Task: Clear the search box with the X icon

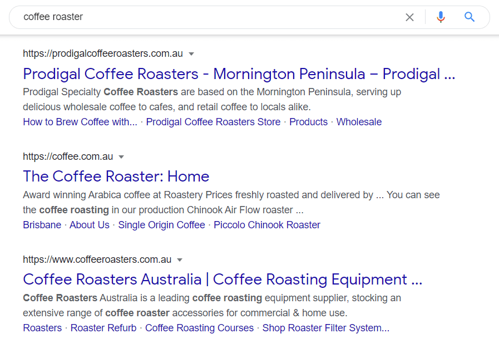Action: [409, 17]
